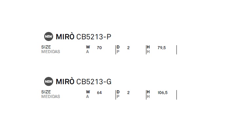Viewport: 239px width, 133px height.
Task: Click the width value 64
Action: tap(99, 93)
